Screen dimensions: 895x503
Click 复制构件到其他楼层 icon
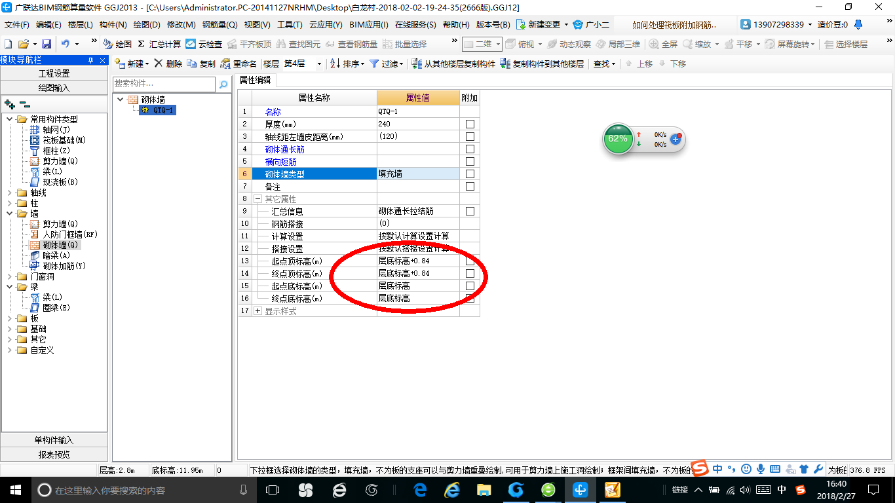[x=505, y=64]
